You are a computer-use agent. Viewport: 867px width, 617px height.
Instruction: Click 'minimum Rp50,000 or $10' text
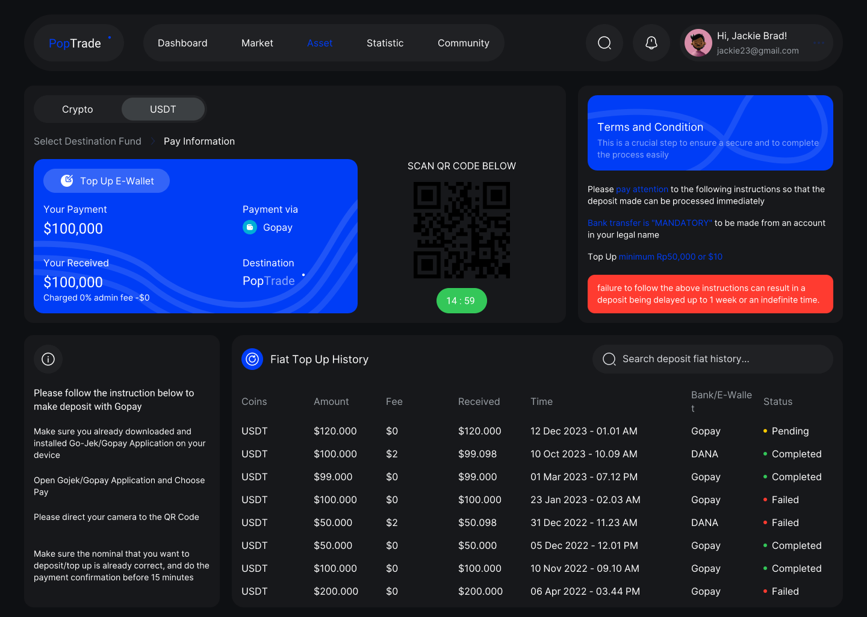(671, 257)
